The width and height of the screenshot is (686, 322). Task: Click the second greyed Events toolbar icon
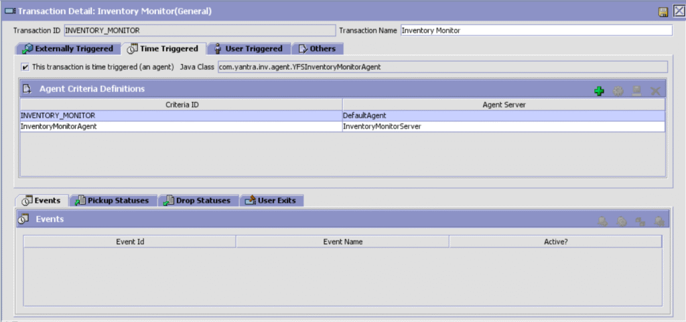tap(622, 221)
